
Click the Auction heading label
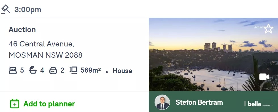coord(22,30)
